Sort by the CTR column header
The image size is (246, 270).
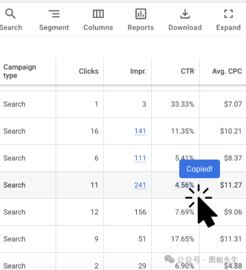point(187,71)
